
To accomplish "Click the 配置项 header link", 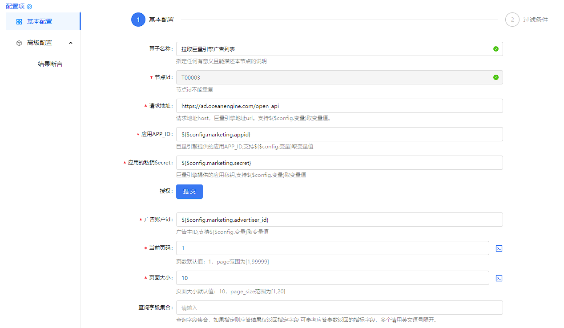I will 15,7.
